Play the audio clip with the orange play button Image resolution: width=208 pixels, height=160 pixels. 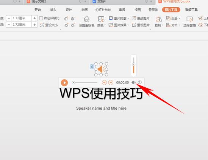click(64, 83)
